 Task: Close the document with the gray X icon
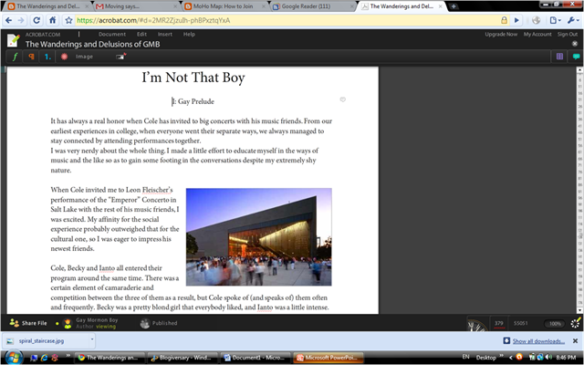point(575,44)
